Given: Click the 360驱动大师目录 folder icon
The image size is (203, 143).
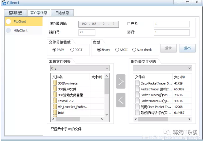Looking at the screenshot, I should tap(55, 95).
